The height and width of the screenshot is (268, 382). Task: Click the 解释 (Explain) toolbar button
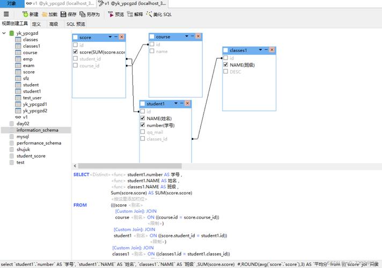pyautogui.click(x=135, y=14)
